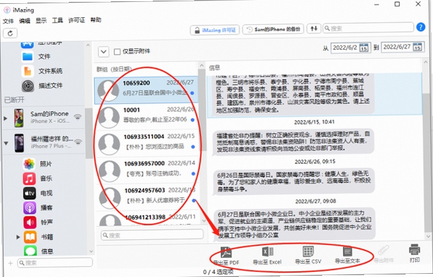The width and height of the screenshot is (433, 277).
Task: Select the 文件系统 icon in the sidebar
Action: (27, 71)
